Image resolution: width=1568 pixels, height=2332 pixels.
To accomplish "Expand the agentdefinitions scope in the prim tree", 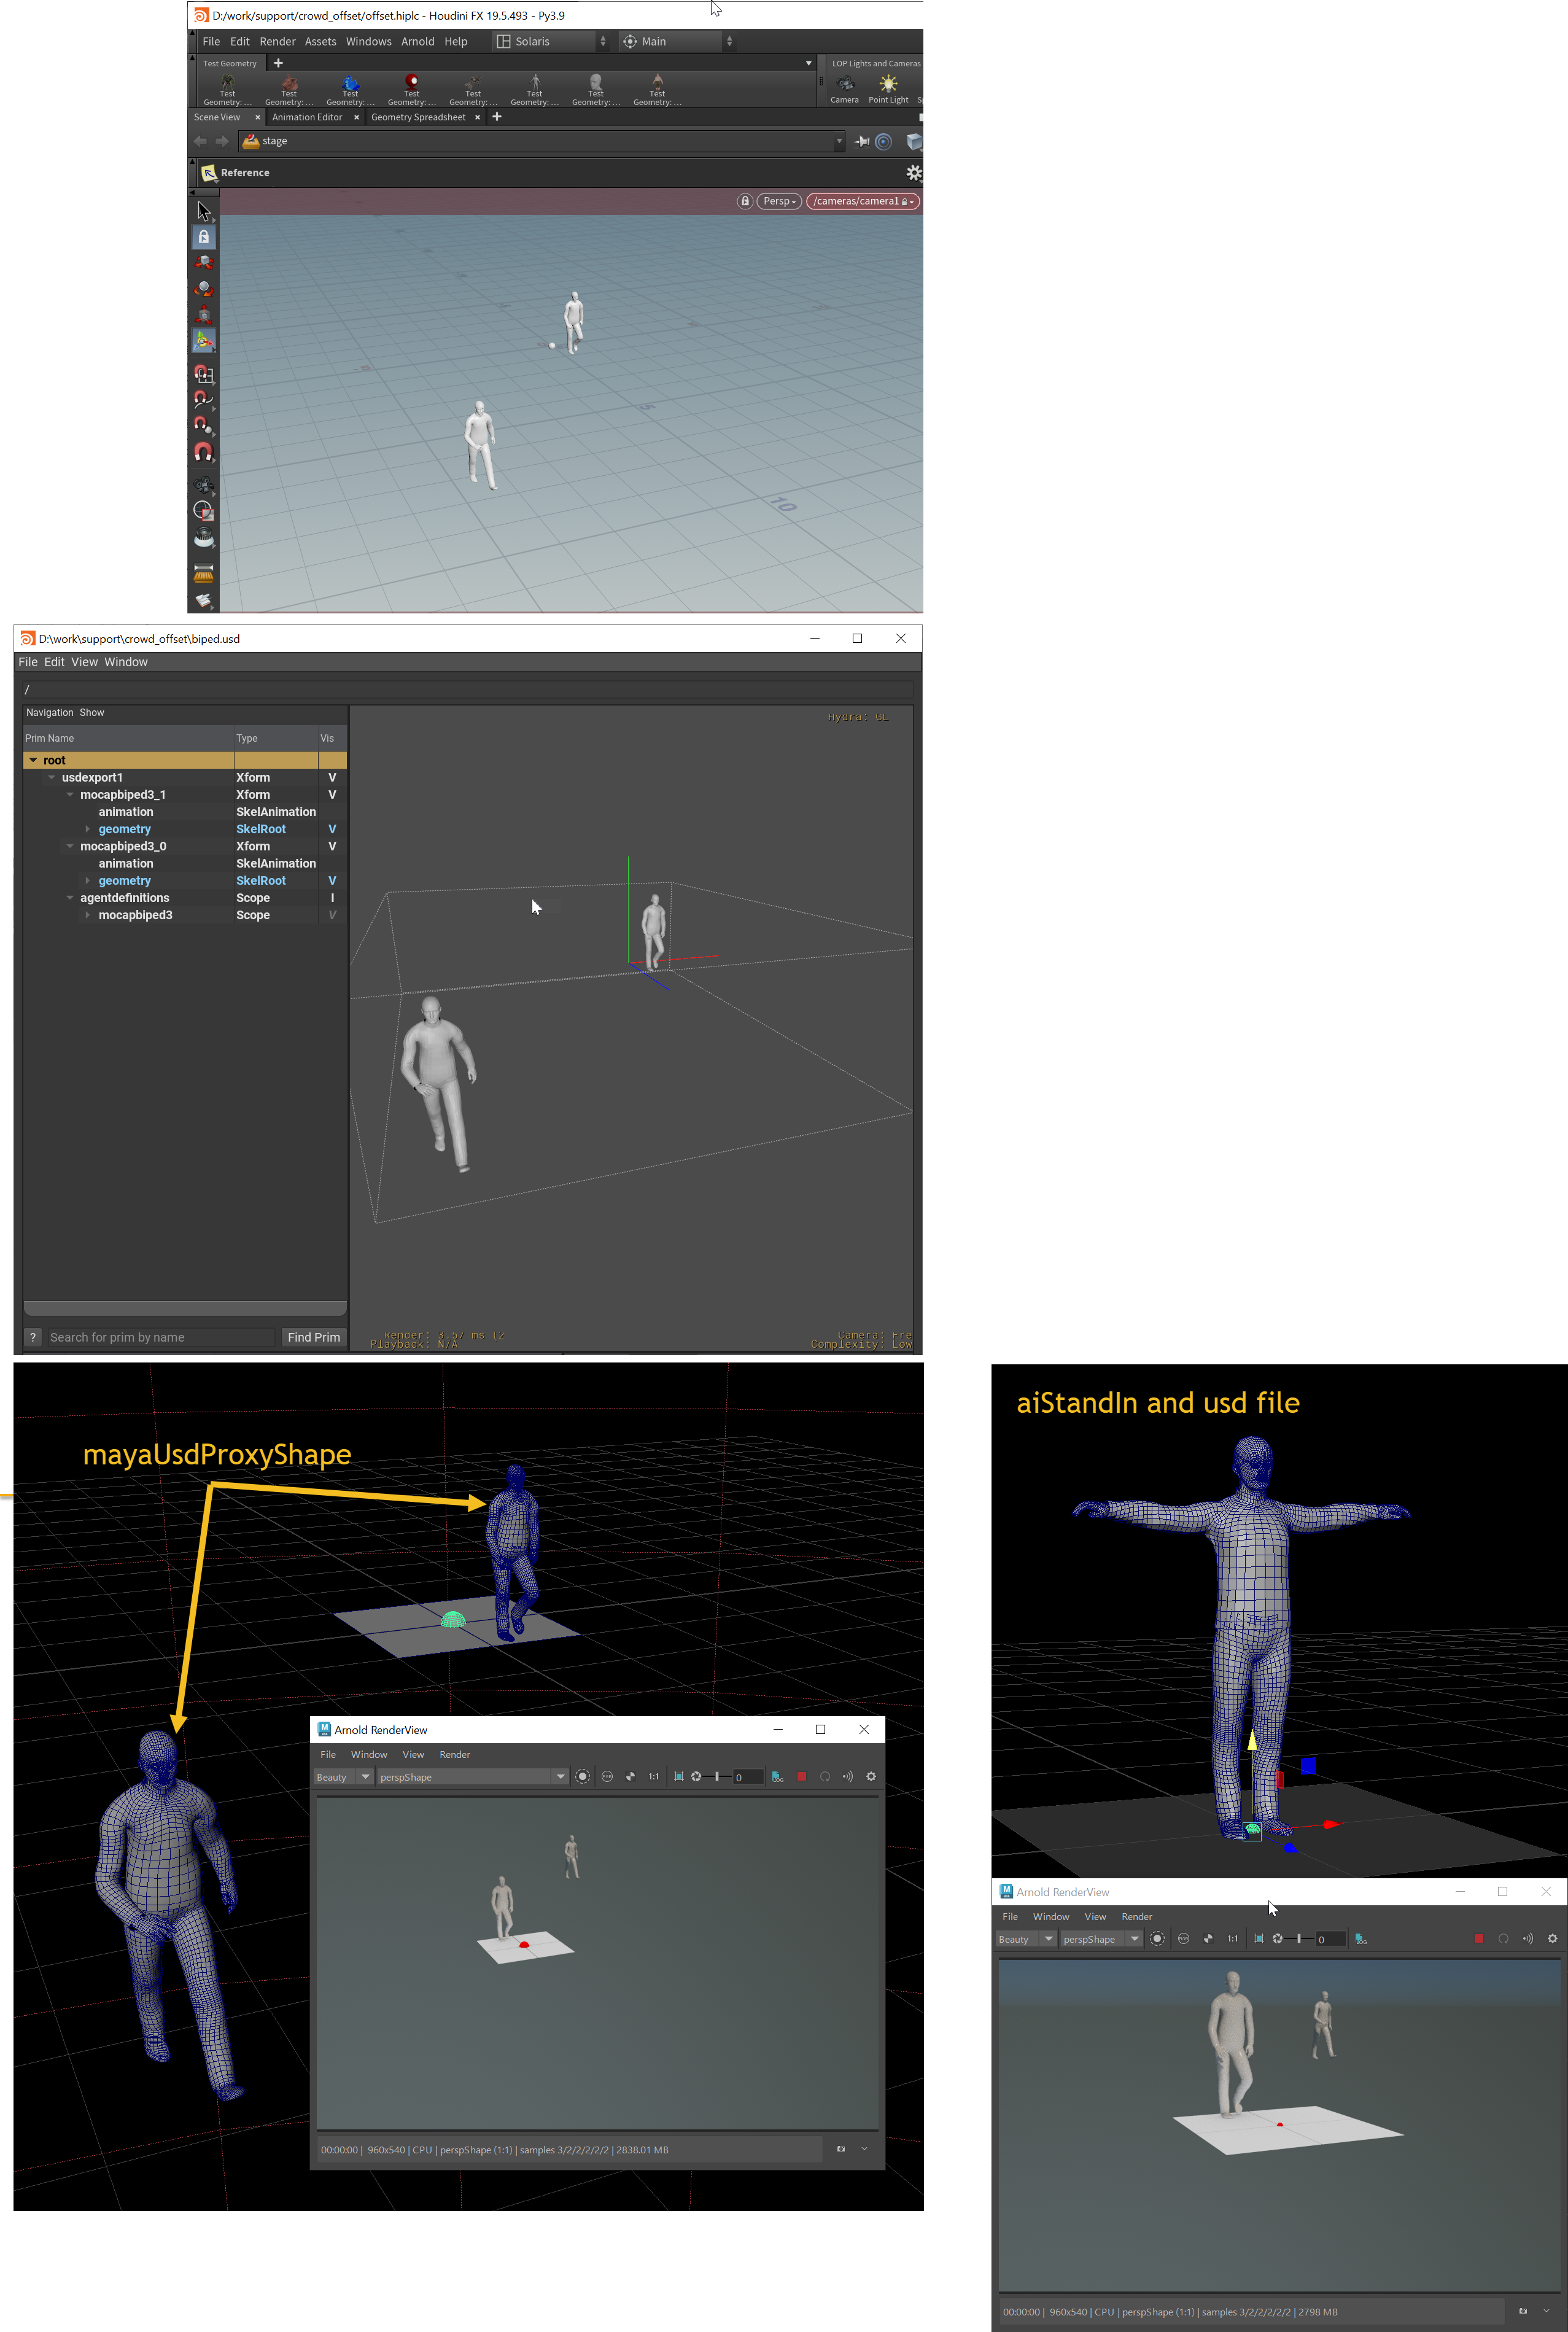I will pyautogui.click(x=70, y=897).
